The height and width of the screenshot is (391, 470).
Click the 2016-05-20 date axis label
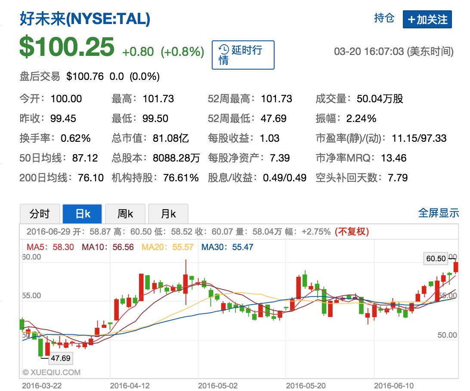(306, 385)
